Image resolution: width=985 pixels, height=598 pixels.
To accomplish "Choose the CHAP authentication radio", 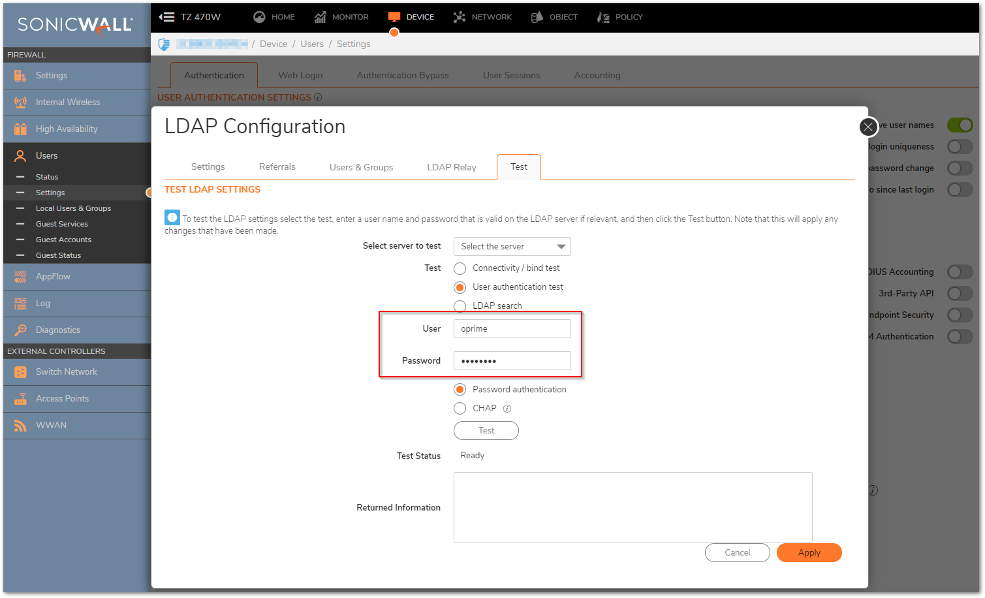I will click(460, 409).
